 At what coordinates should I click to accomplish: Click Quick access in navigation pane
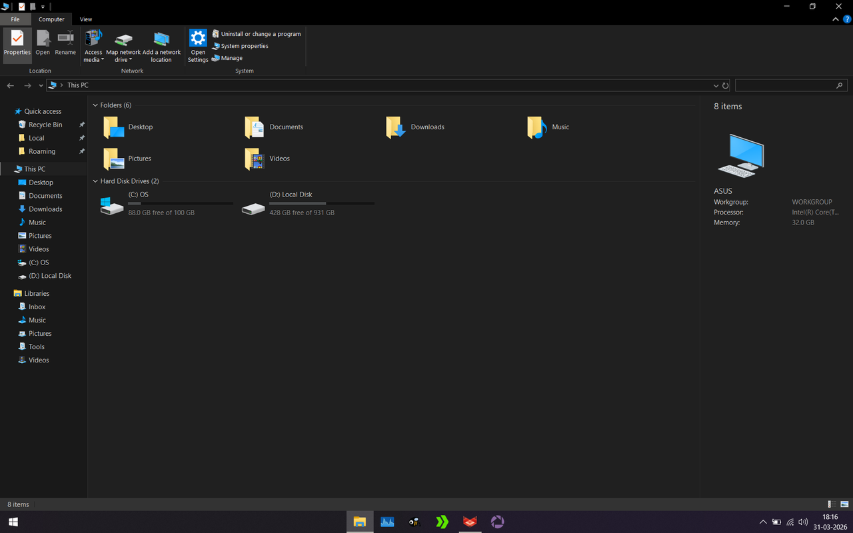coord(43,111)
